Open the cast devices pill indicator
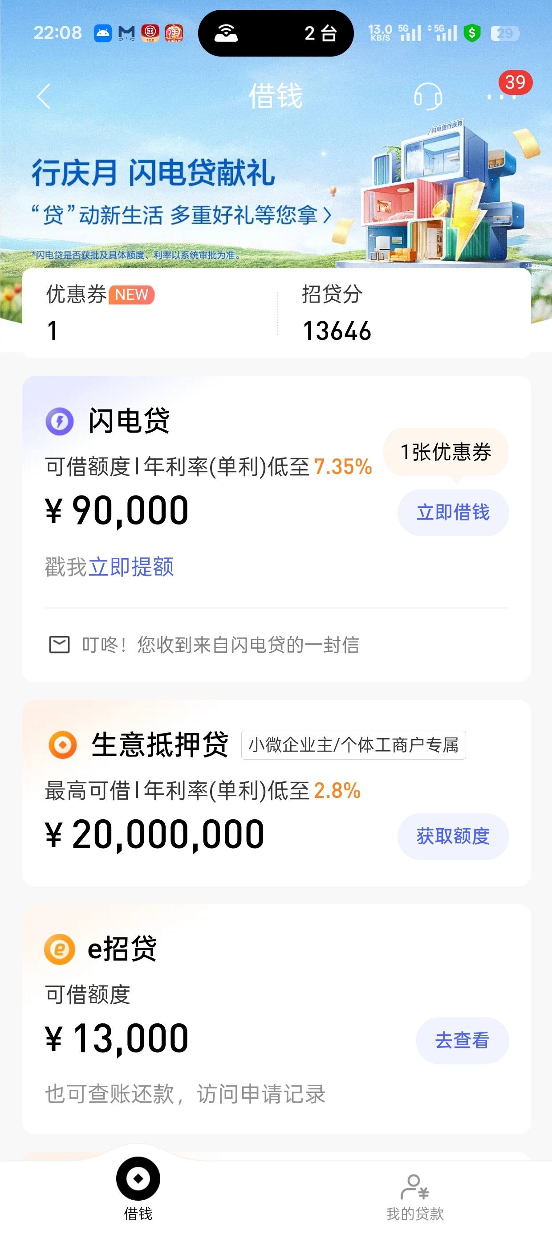The width and height of the screenshot is (552, 1235). pos(276,33)
